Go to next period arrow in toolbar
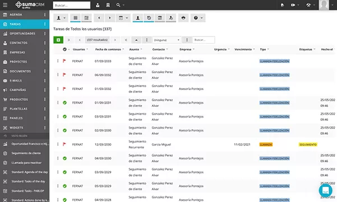Viewport: 337px width, 202px height. click(x=110, y=18)
